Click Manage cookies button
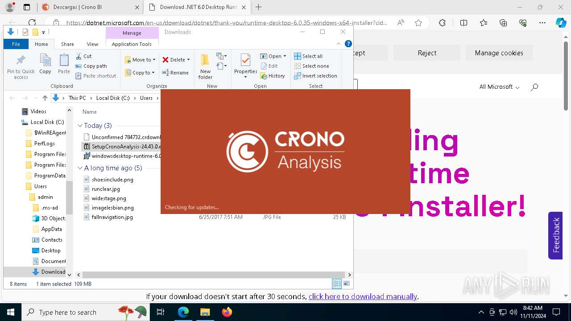Screen dimensions: 571x321 click(499, 53)
